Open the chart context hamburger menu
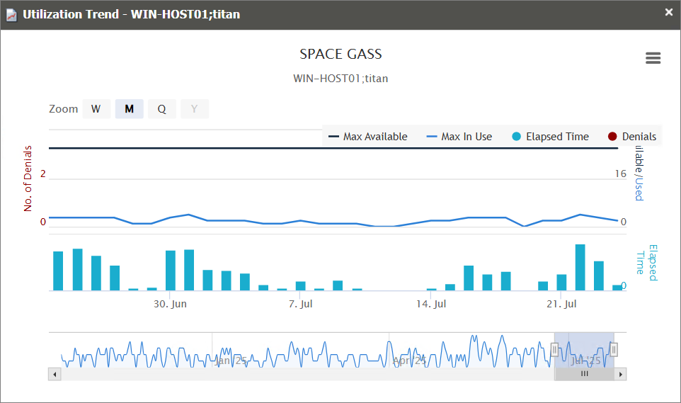 tap(653, 58)
